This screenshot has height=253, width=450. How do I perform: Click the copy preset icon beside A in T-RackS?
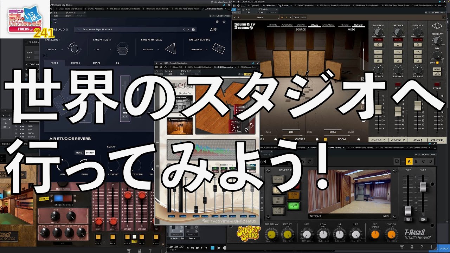(x=397, y=161)
